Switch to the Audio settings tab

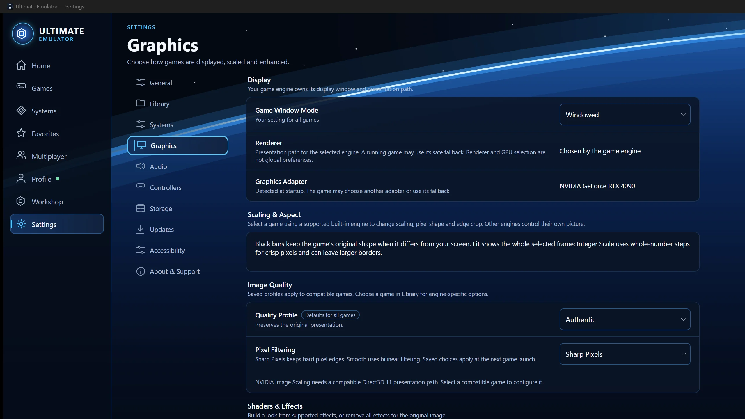[x=178, y=166]
